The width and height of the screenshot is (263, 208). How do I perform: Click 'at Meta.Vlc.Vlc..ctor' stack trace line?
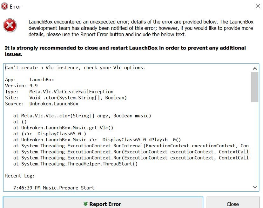tap(82, 116)
